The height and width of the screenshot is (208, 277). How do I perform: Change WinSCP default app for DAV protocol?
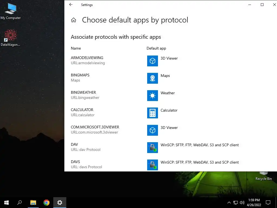pos(200,145)
